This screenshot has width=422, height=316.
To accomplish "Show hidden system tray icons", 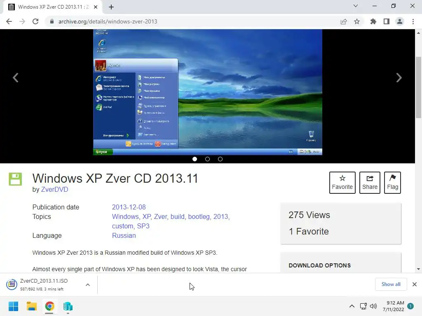I will (352, 306).
